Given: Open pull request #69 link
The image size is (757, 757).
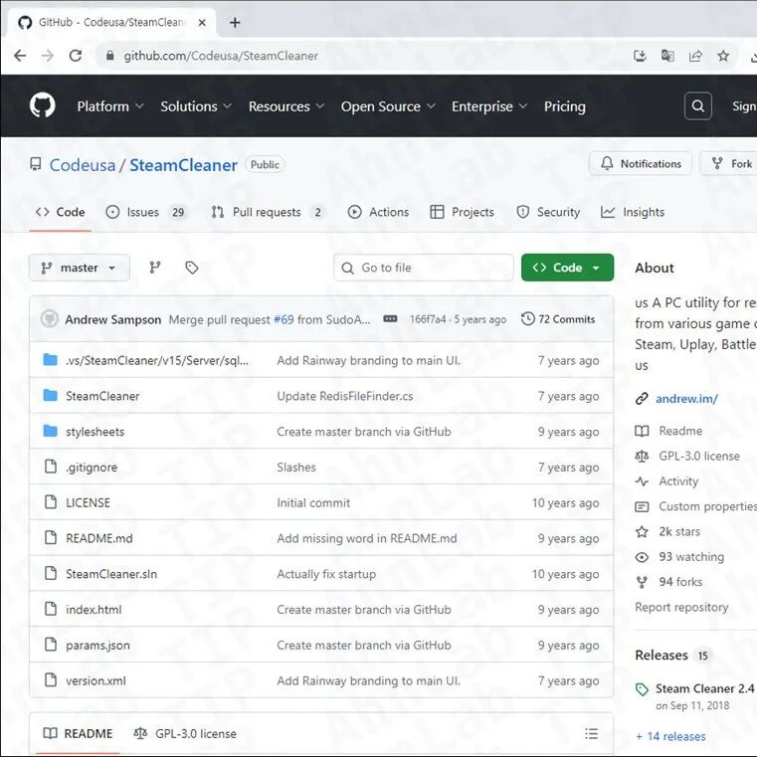Looking at the screenshot, I should click(284, 319).
